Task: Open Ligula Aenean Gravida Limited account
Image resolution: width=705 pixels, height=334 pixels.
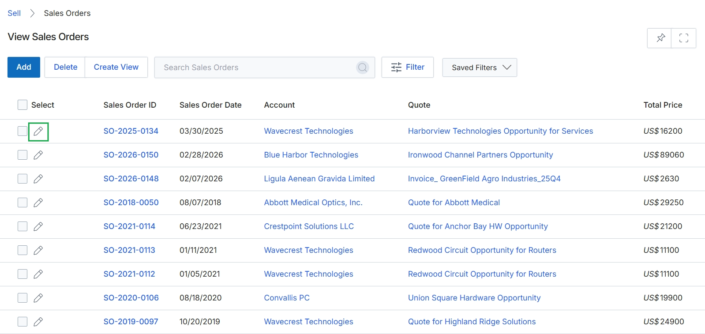Action: [x=319, y=179]
